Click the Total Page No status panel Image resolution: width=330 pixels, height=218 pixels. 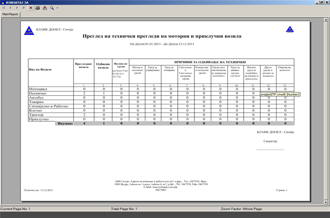click(165, 209)
